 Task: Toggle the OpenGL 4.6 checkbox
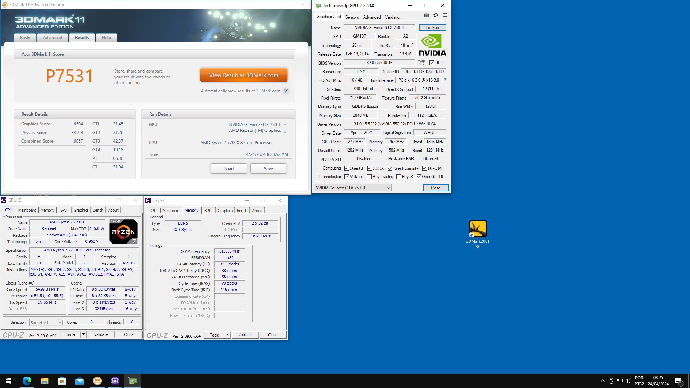(419, 177)
